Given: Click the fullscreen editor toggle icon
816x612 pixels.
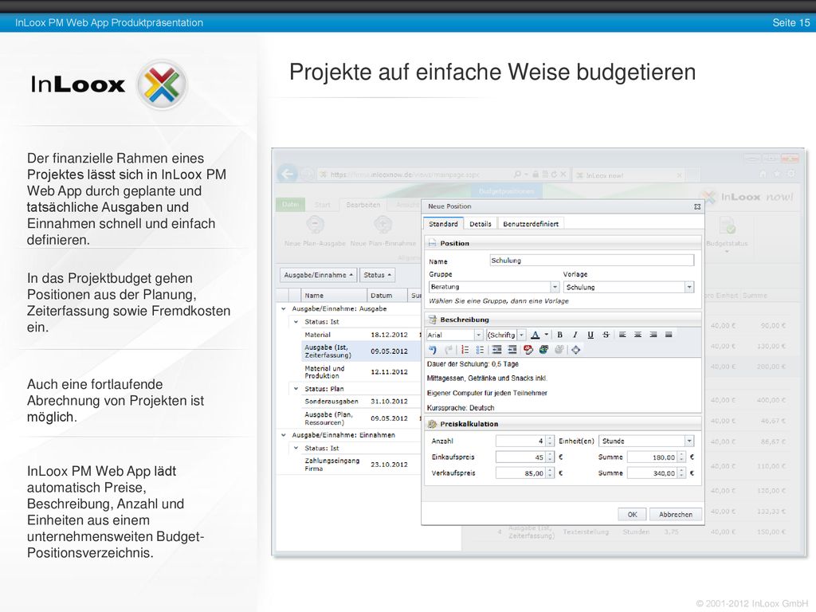Looking at the screenshot, I should (x=575, y=350).
